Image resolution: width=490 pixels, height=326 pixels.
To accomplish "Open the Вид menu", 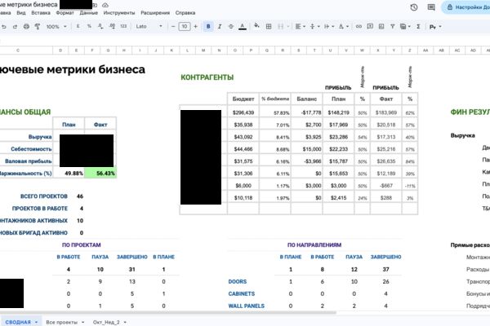I will (x=21, y=13).
